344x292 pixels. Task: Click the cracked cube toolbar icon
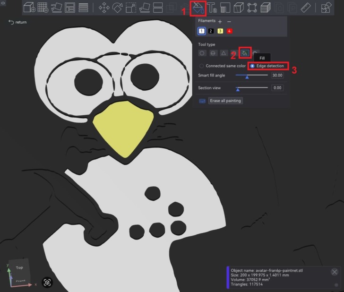pos(239,8)
